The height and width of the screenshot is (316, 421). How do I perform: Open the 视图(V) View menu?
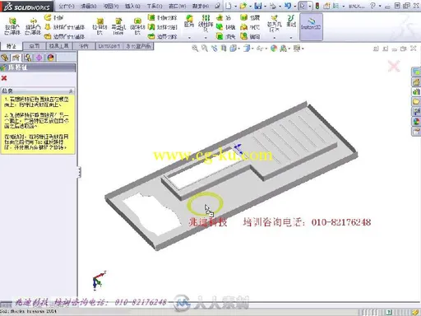coord(111,6)
